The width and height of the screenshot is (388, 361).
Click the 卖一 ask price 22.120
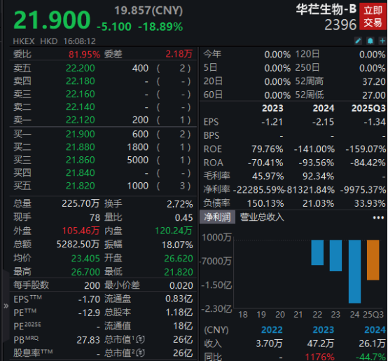coord(81,120)
